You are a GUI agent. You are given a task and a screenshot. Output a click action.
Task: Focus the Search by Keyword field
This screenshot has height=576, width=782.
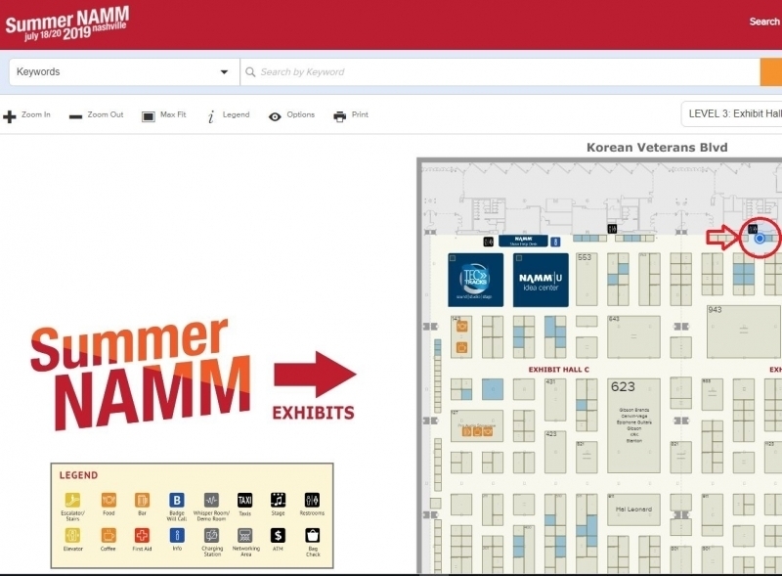pos(500,71)
